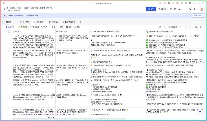Open the colorful AI circle icon

[x=160, y=27]
